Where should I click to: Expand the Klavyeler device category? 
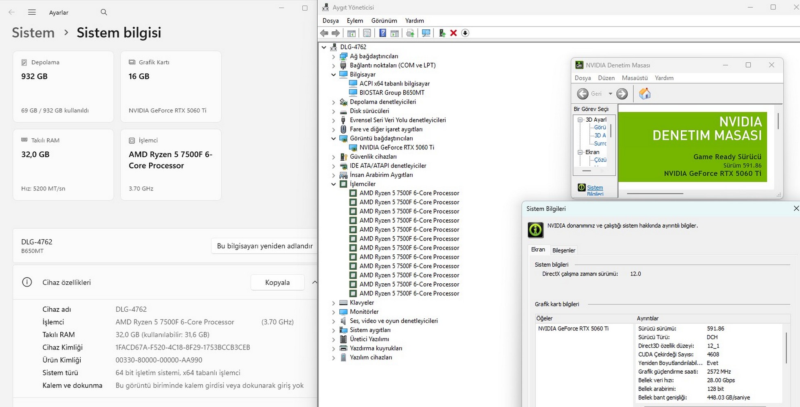[x=334, y=303]
